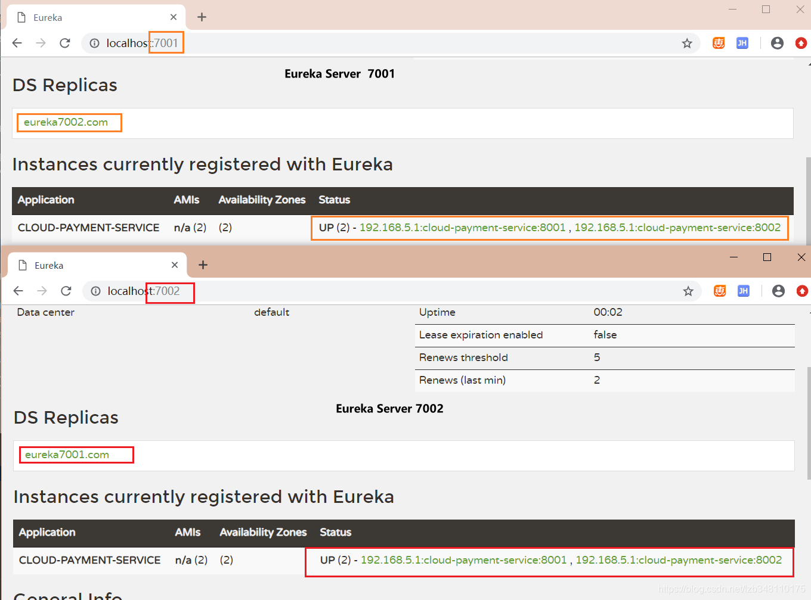The height and width of the screenshot is (600, 811).
Task: Select Eureka tab in localhost:7001 window
Action: coord(96,17)
